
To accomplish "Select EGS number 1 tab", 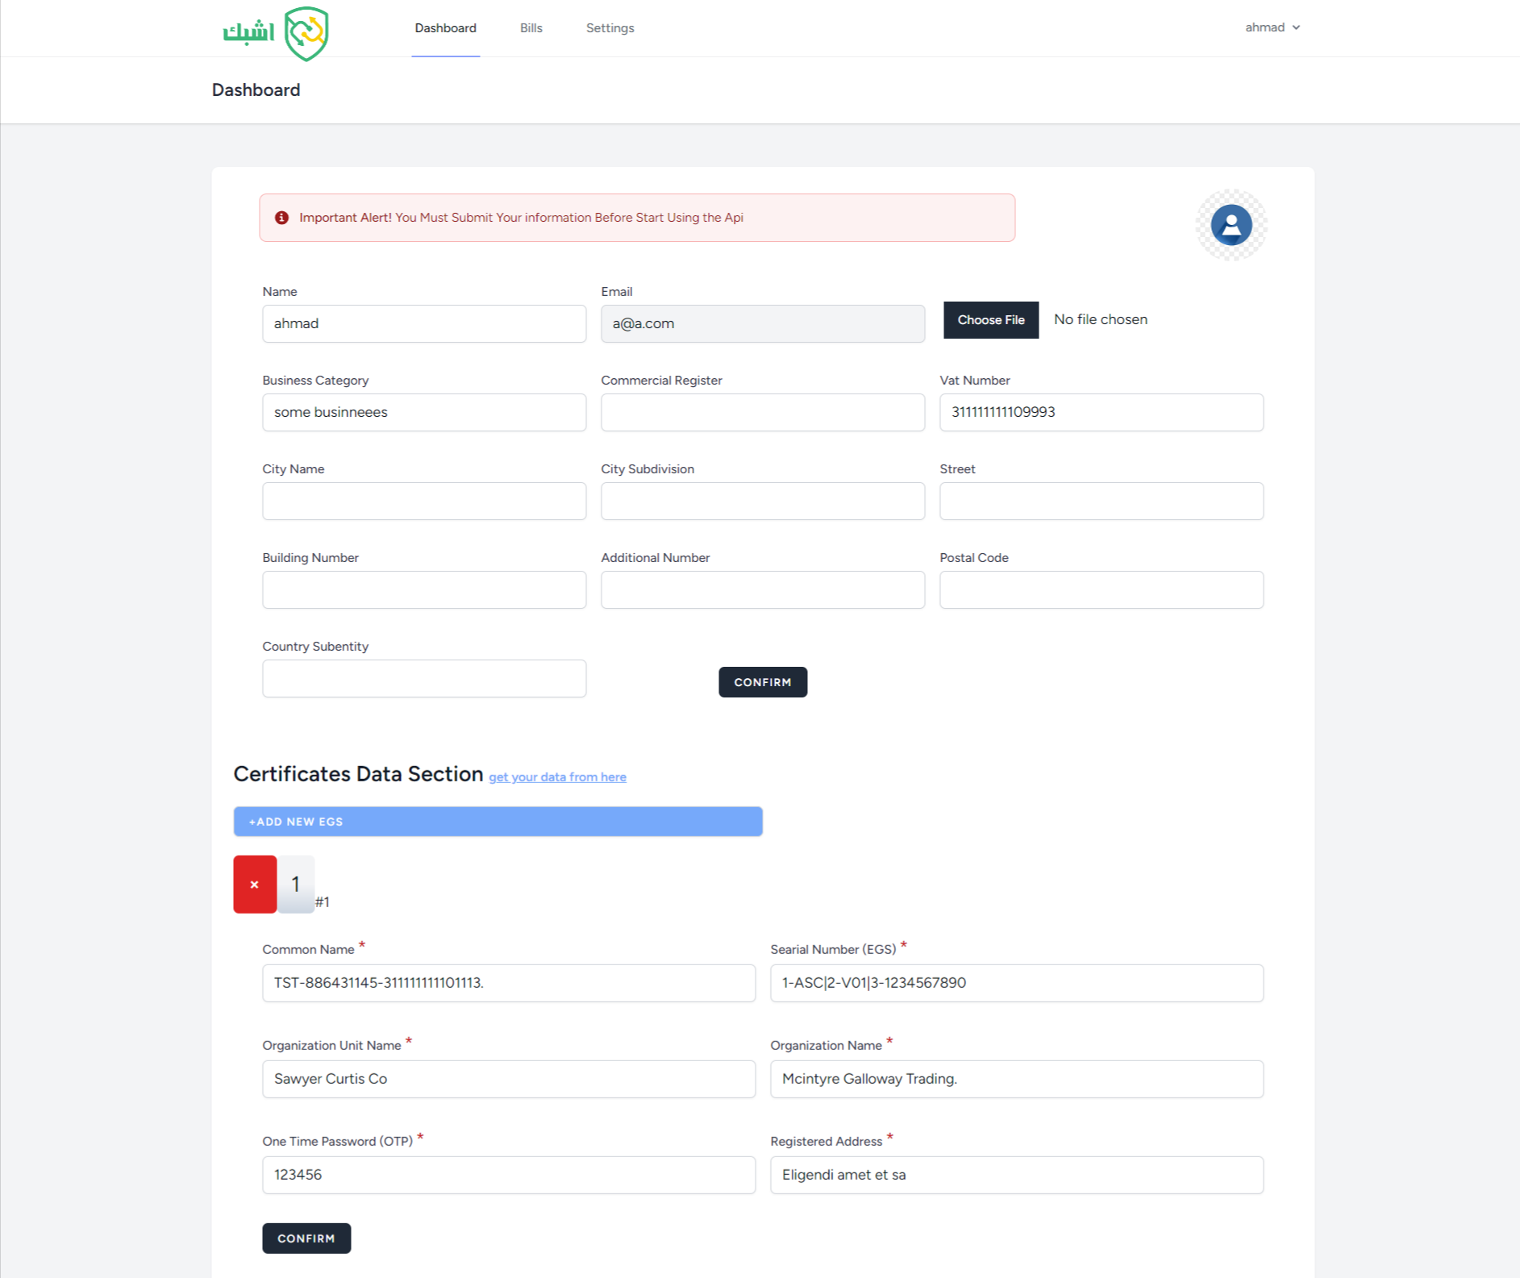I will tap(296, 885).
